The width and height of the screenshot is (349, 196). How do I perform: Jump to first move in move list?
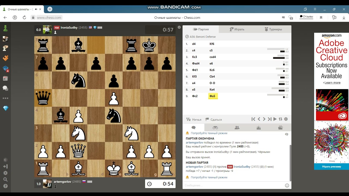pos(253,119)
